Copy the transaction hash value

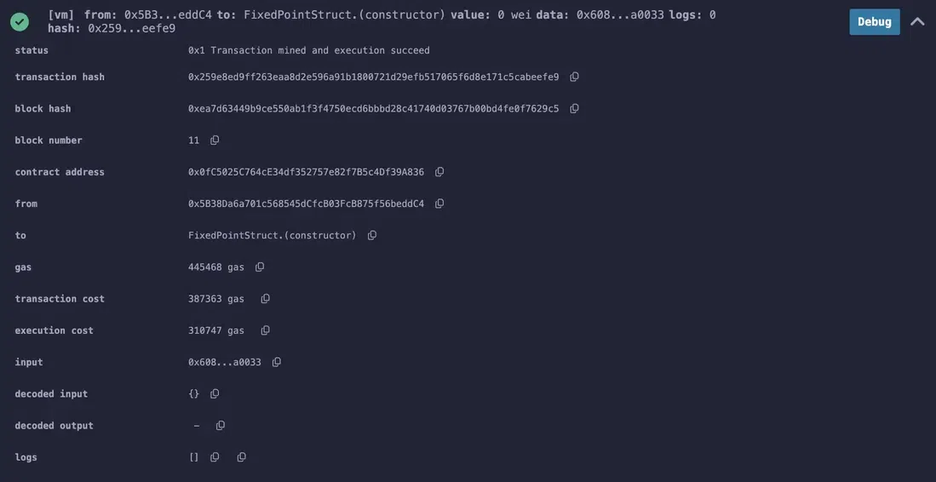(x=574, y=77)
